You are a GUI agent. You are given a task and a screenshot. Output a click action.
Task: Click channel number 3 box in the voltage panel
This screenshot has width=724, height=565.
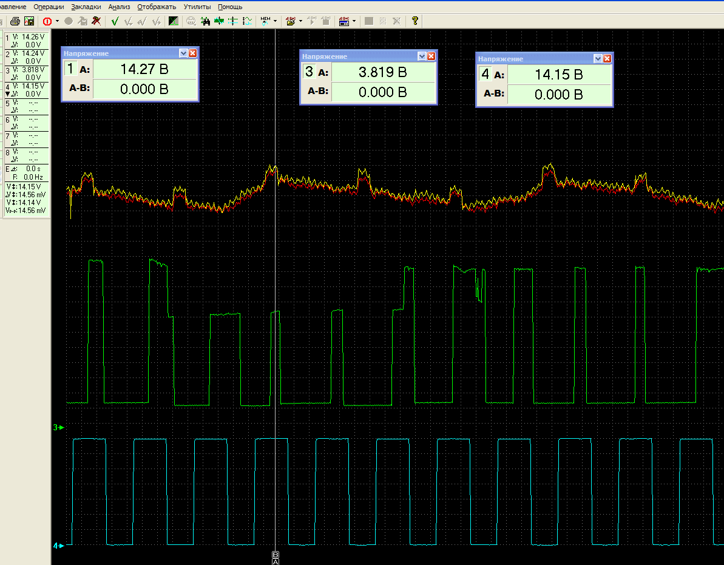[309, 72]
